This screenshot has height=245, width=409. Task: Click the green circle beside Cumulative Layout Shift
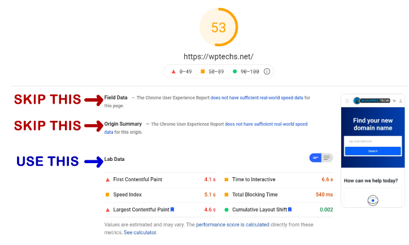pyautogui.click(x=227, y=210)
